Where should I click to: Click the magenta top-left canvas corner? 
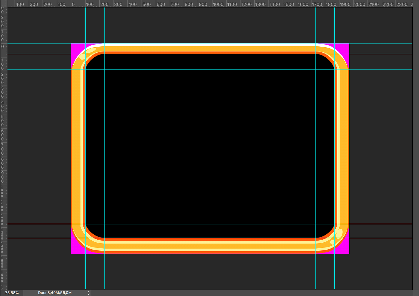pyautogui.click(x=75, y=48)
